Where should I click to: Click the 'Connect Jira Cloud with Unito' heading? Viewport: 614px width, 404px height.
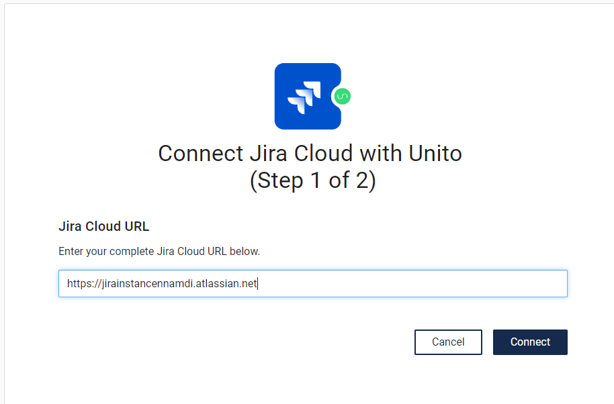tap(310, 153)
